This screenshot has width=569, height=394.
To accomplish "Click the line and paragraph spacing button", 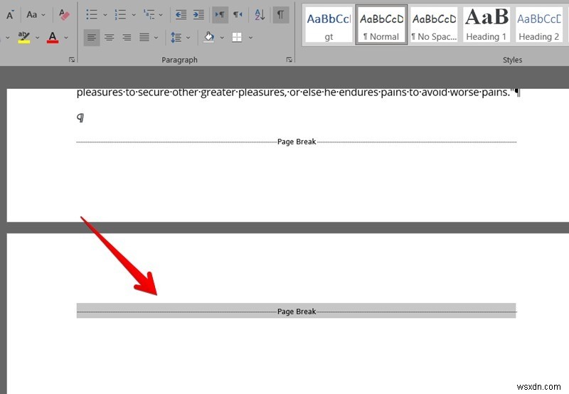I will point(176,38).
